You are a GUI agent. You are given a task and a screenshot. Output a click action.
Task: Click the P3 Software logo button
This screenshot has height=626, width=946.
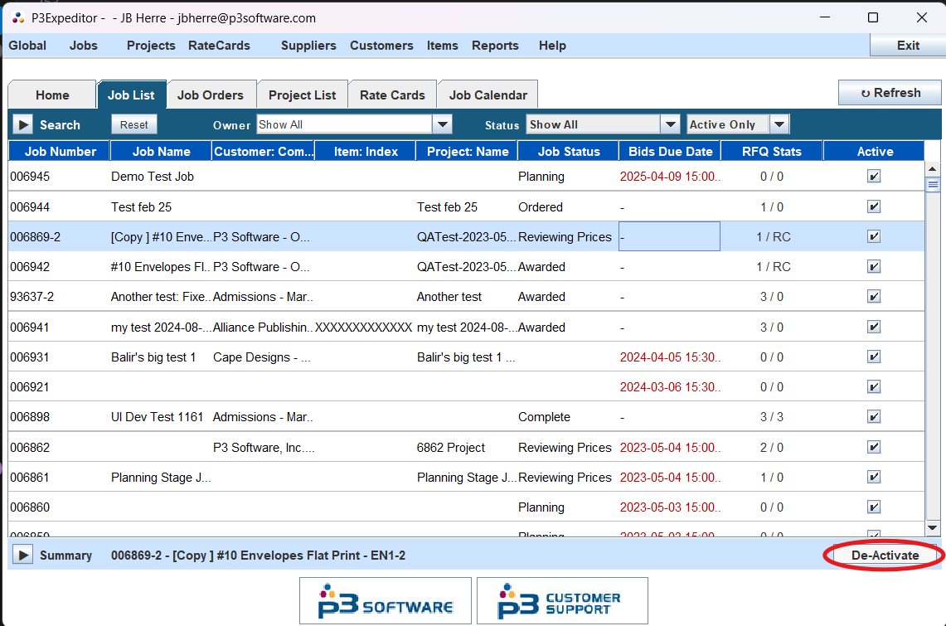coord(385,601)
